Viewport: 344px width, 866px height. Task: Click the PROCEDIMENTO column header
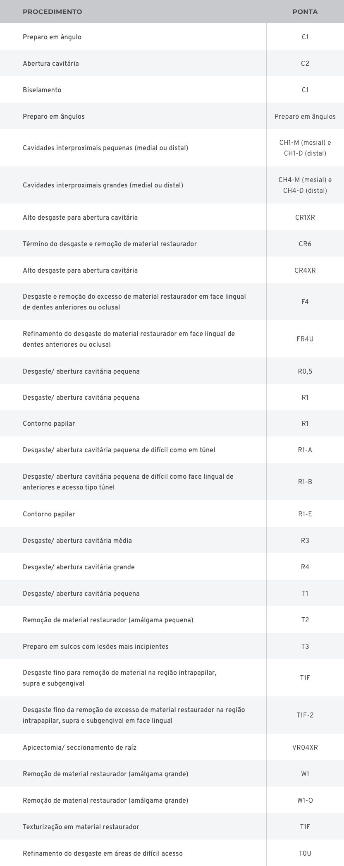(53, 12)
